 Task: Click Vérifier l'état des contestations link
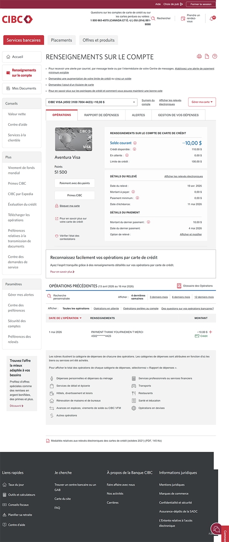[x=69, y=237]
